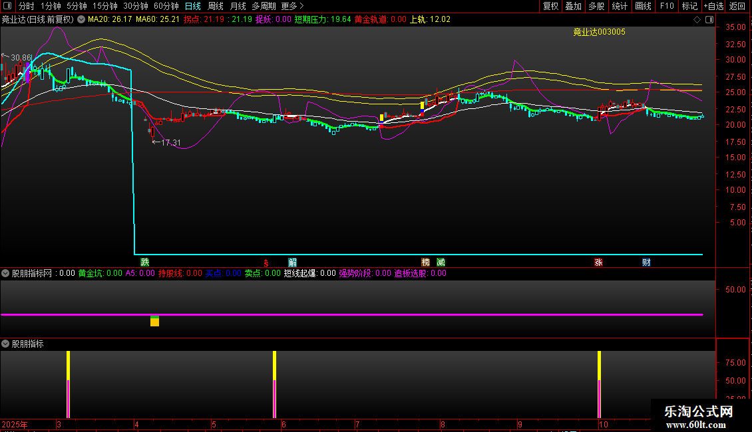Image resolution: width=752 pixels, height=432 pixels.
Task: Click the 追板选股: 0.00 label
Action: coord(420,273)
